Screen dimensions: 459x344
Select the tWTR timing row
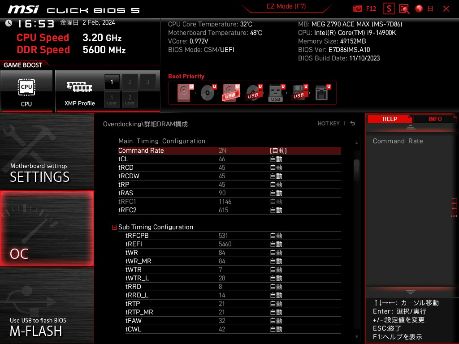point(233,269)
